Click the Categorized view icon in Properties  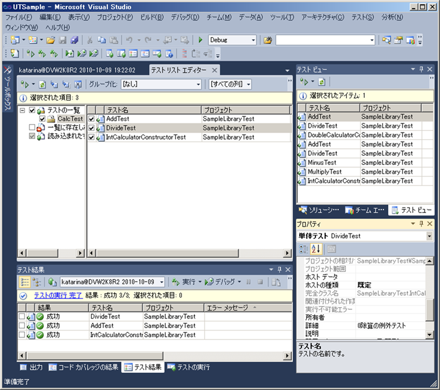click(304, 249)
